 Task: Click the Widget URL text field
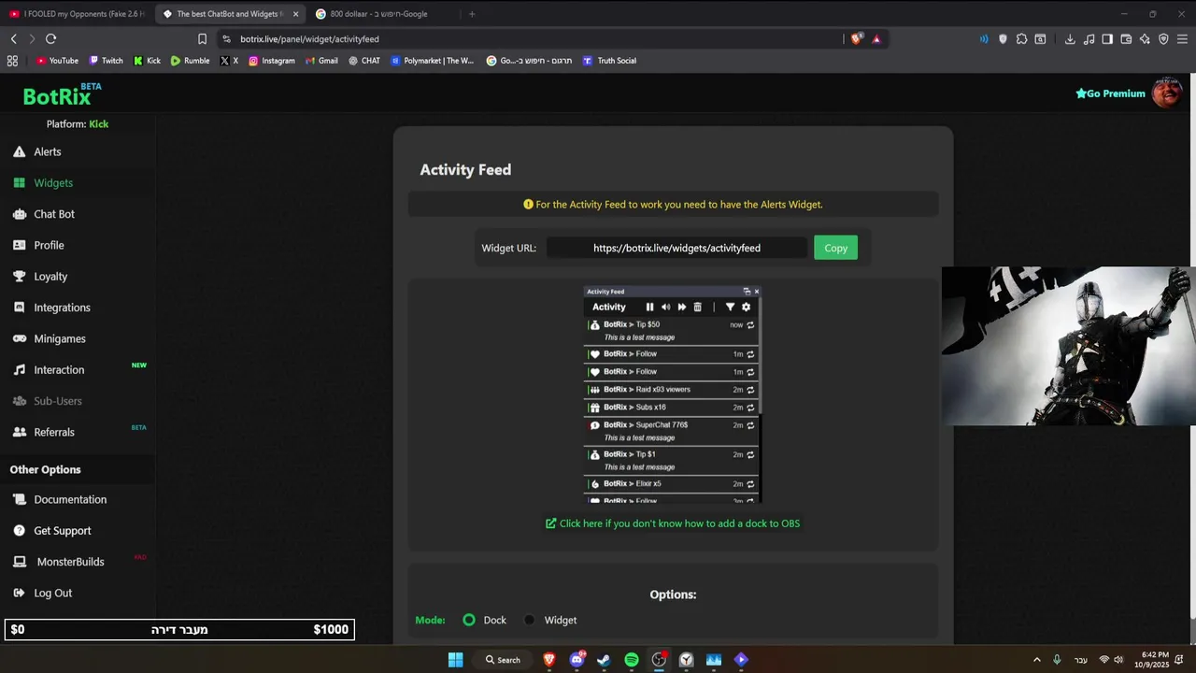point(676,248)
